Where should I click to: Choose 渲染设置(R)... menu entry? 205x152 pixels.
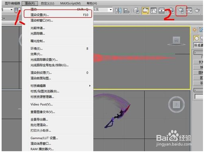pyautogui.click(x=58, y=15)
